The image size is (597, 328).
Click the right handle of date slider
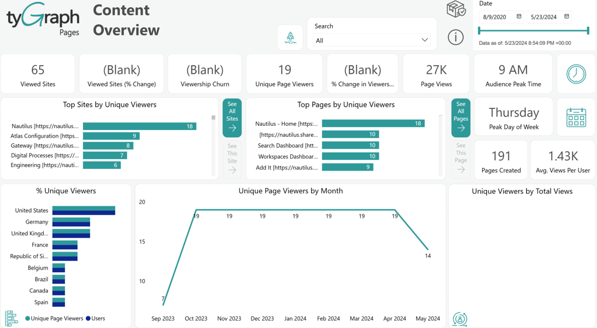[588, 30]
